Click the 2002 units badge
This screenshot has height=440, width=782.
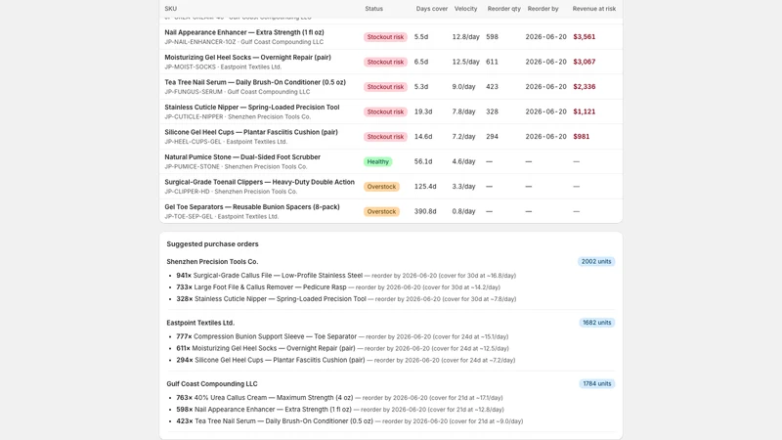(596, 261)
